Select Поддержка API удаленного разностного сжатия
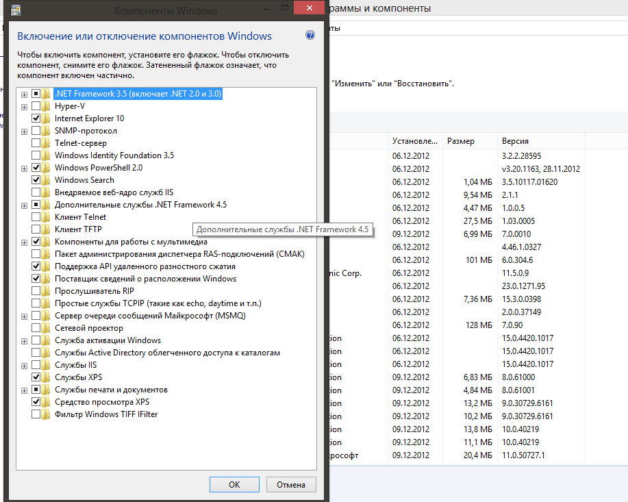 [145, 266]
